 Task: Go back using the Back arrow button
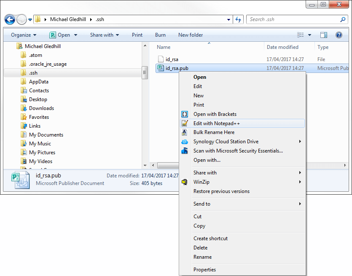10,19
